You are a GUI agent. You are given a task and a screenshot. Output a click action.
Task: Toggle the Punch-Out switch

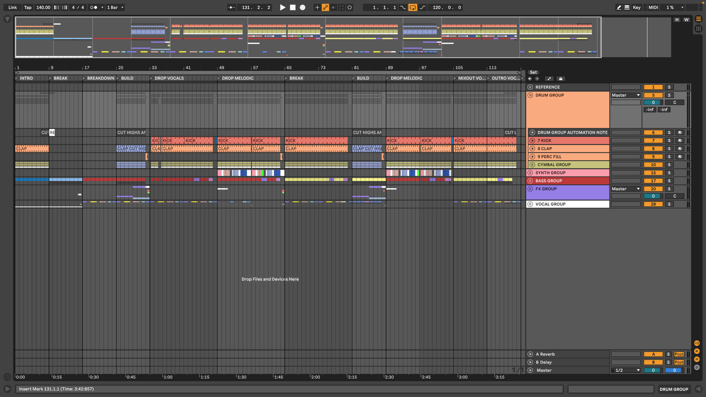tap(423, 7)
